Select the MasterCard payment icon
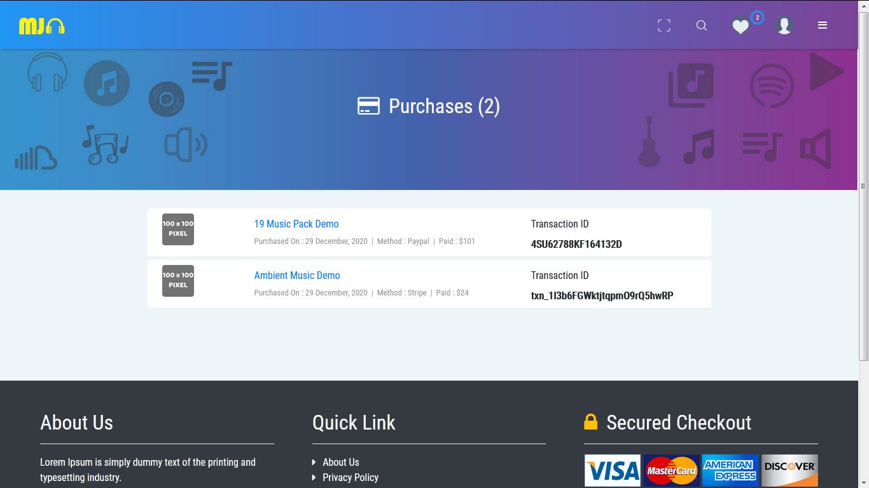Viewport: 869px width, 488px height. (671, 470)
